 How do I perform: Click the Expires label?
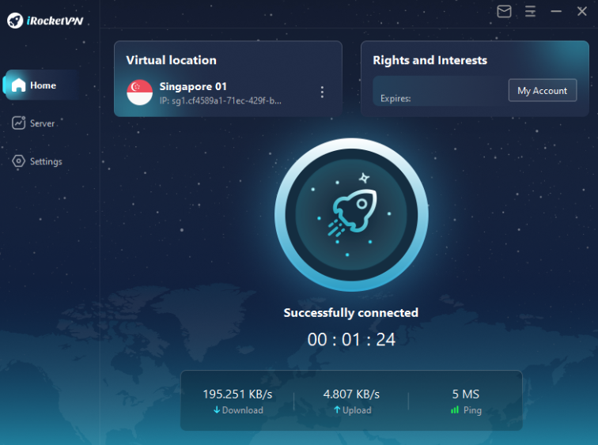[x=396, y=99]
